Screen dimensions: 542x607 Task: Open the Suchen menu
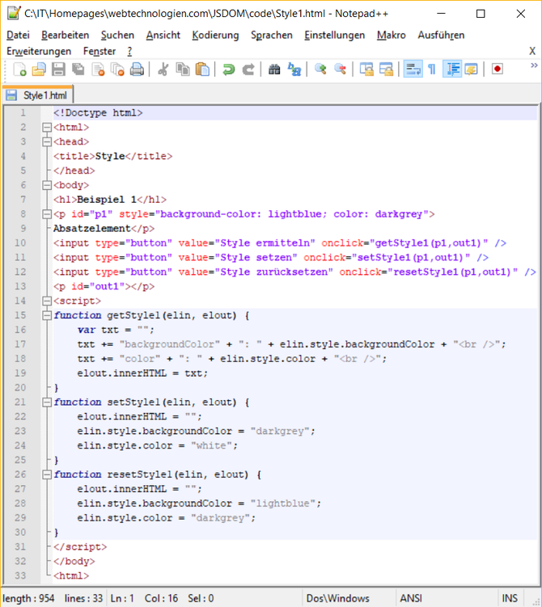point(117,36)
